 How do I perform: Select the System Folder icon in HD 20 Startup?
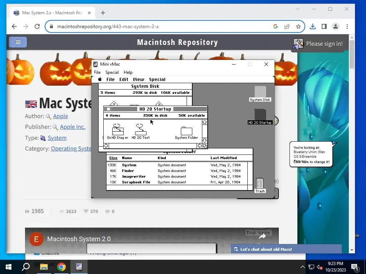186,133
